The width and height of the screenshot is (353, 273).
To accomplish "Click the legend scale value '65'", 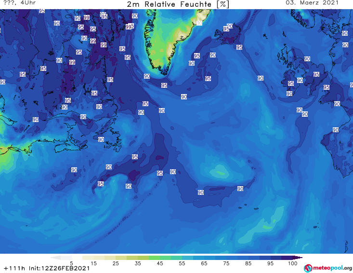I will (204, 263).
